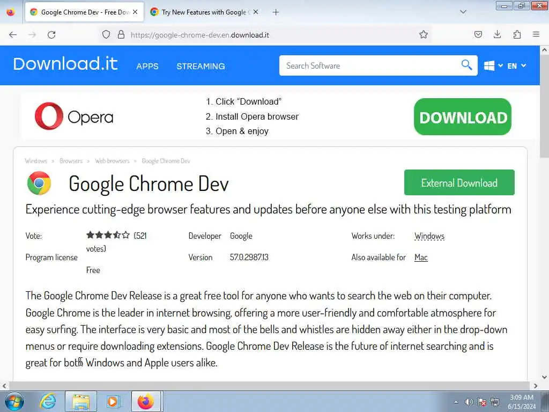Open the Firefox application menu

coord(536,34)
